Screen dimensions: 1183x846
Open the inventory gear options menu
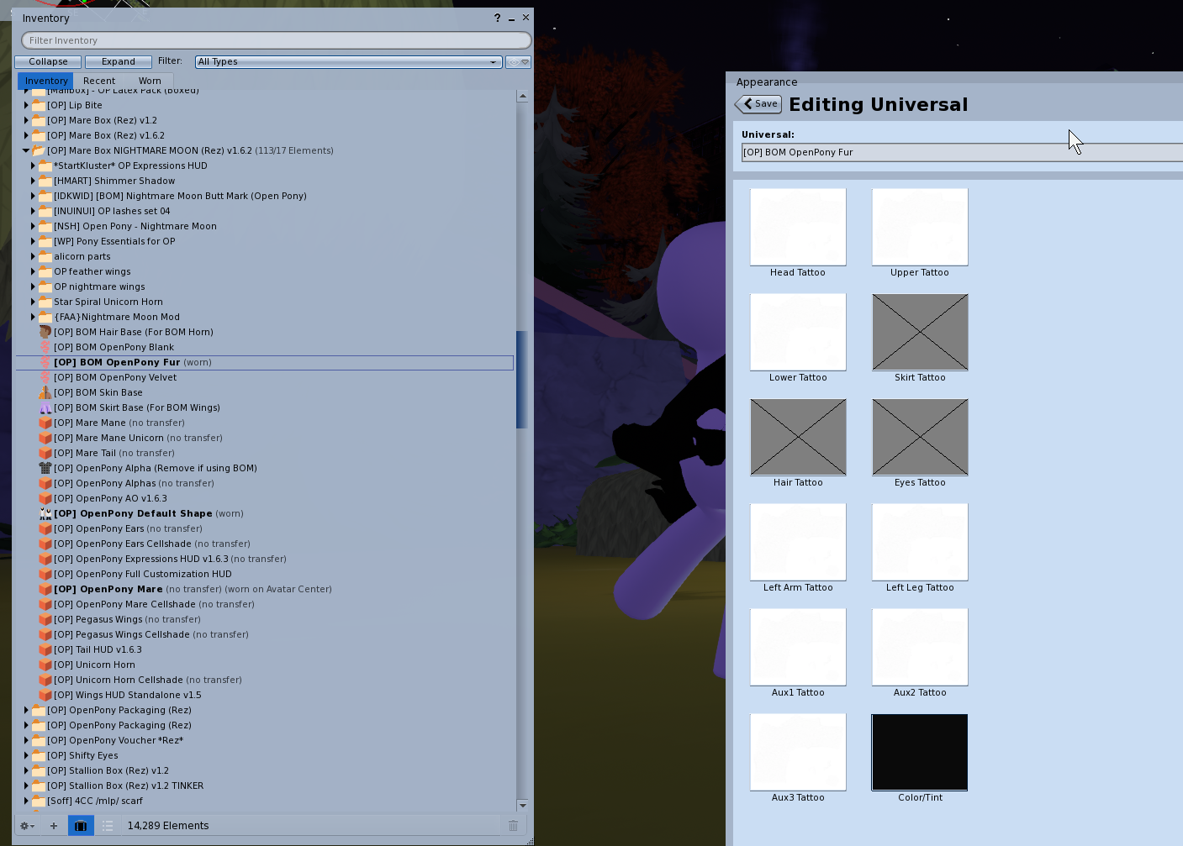click(28, 826)
